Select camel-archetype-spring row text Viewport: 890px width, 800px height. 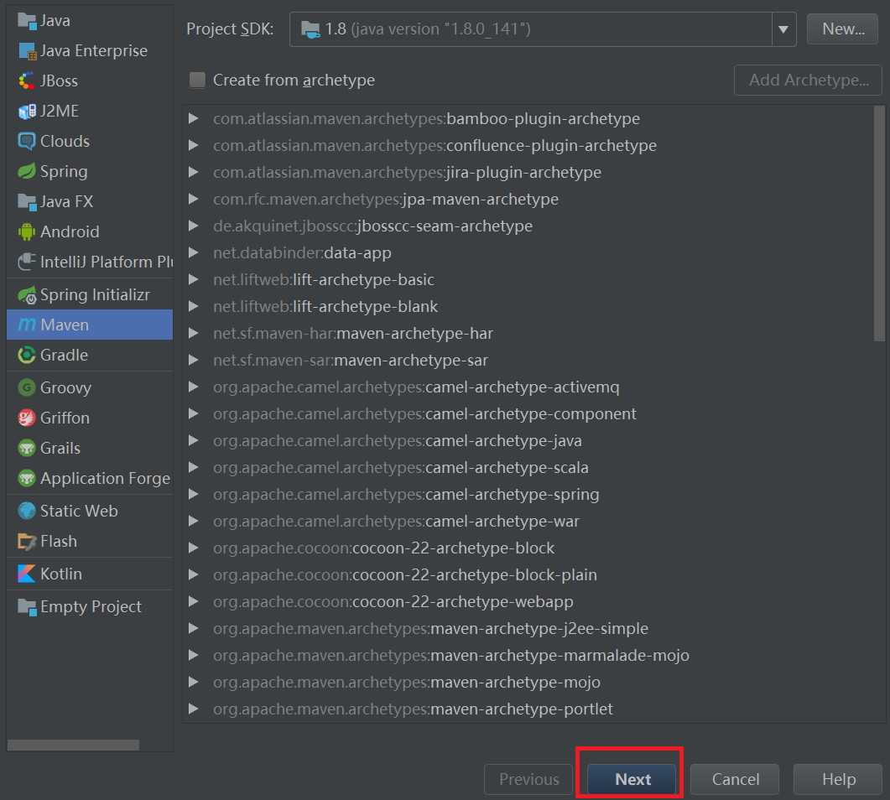[x=406, y=494]
